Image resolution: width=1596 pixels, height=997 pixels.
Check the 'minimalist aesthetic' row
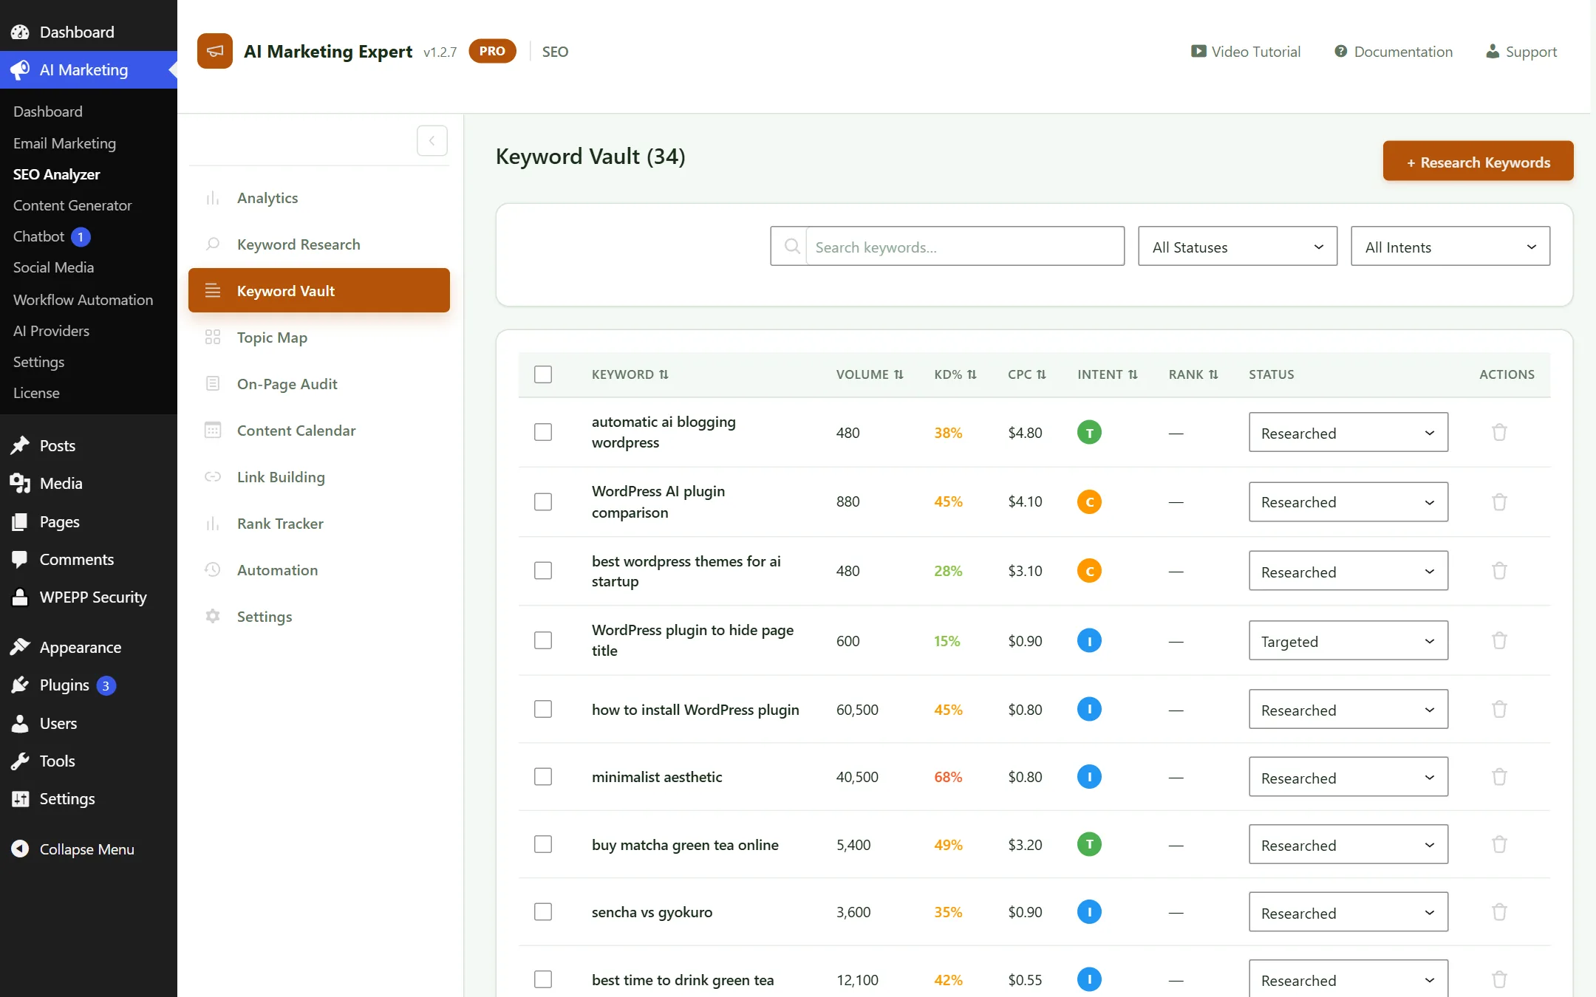click(x=543, y=777)
